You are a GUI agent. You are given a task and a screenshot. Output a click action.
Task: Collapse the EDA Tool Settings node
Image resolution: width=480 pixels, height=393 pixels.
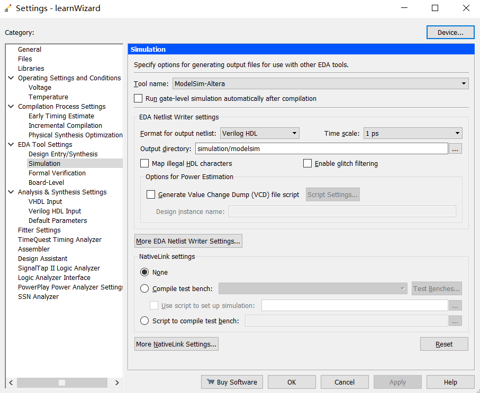pyautogui.click(x=11, y=144)
